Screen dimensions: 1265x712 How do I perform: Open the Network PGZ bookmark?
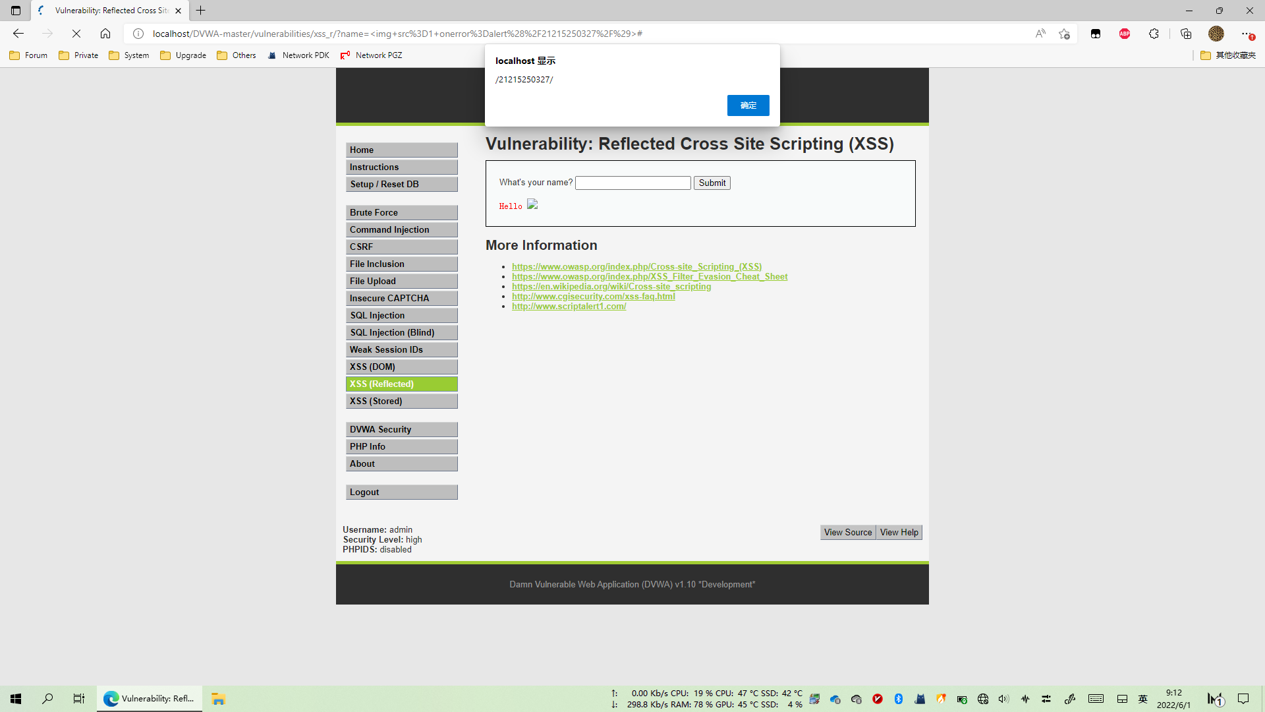point(372,55)
